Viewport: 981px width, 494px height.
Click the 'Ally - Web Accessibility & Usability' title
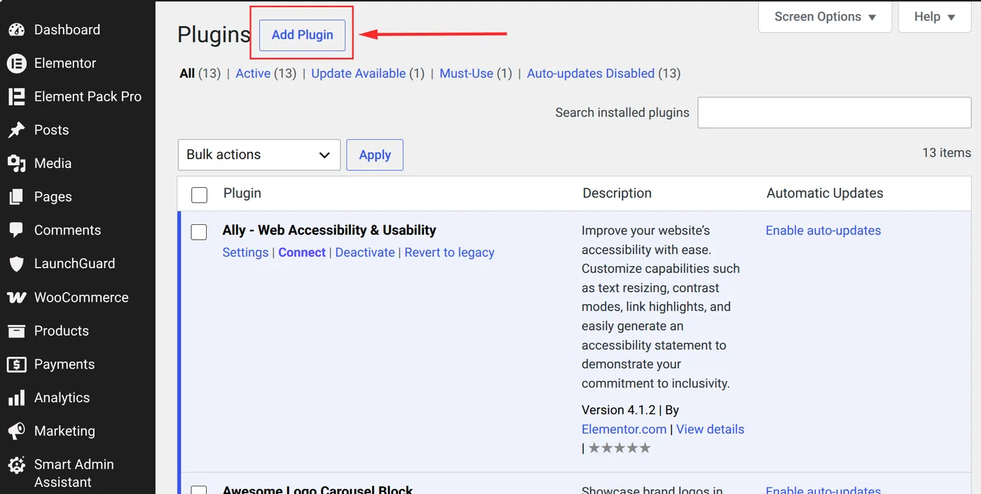(x=329, y=231)
